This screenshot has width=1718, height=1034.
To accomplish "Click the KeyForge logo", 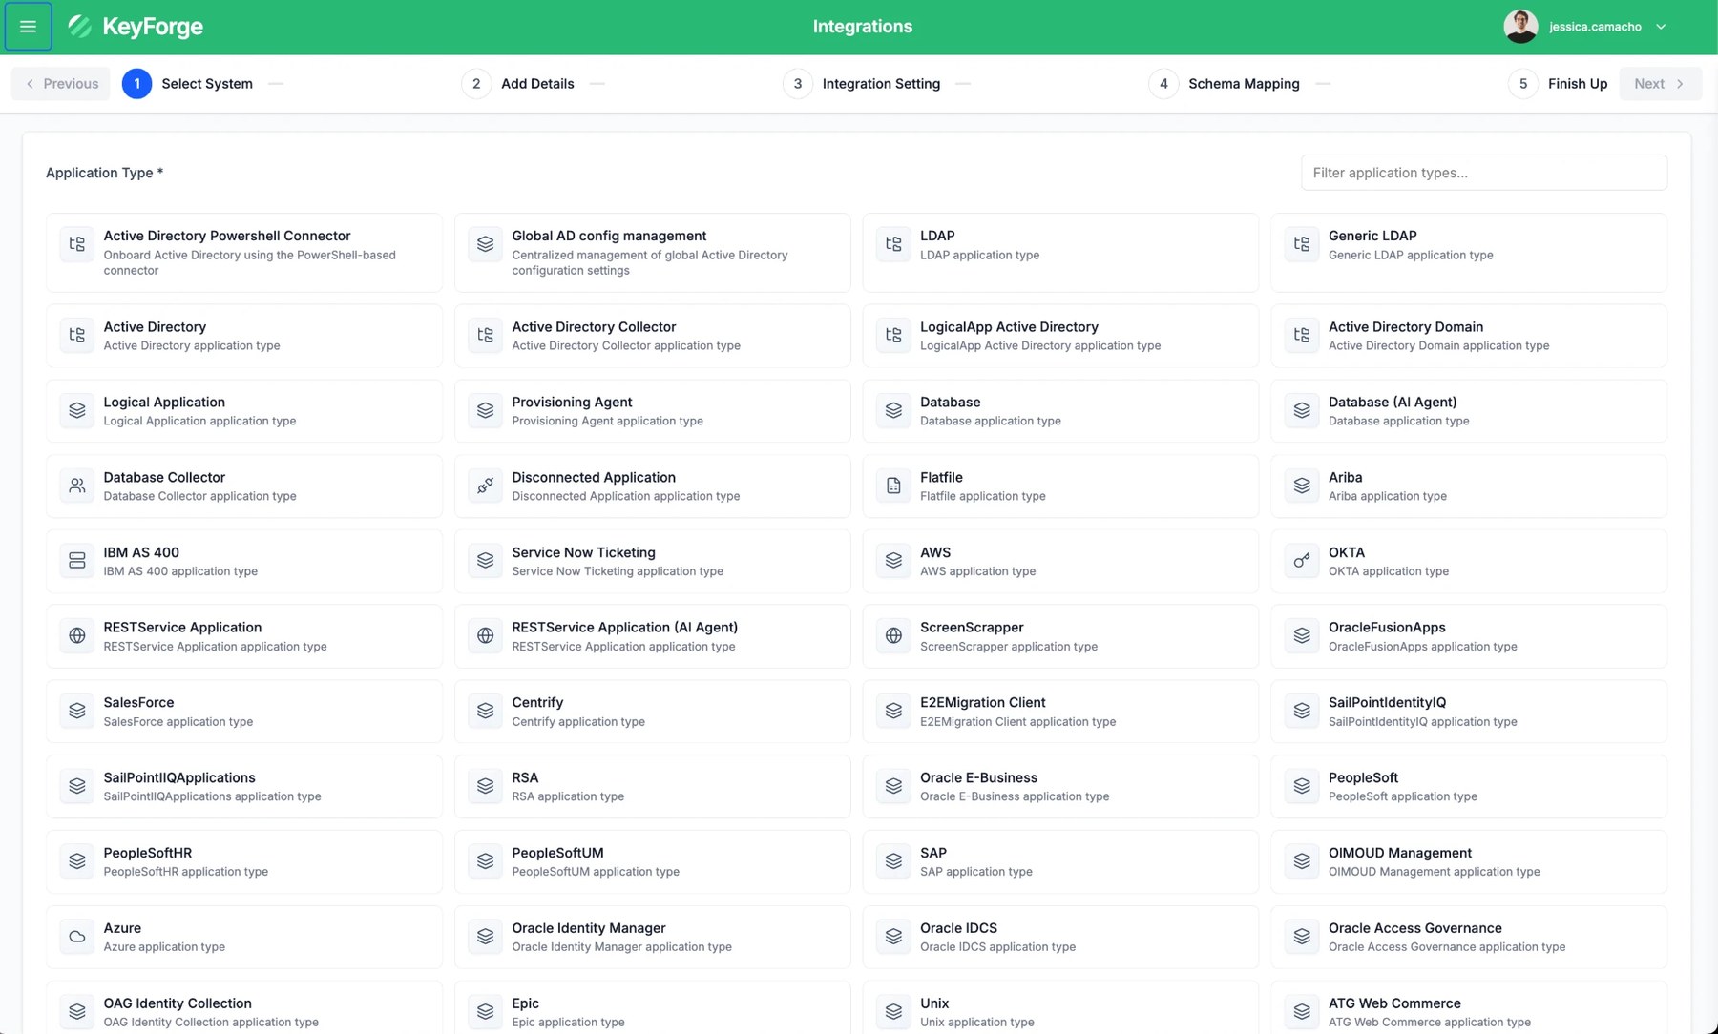I will tap(135, 27).
